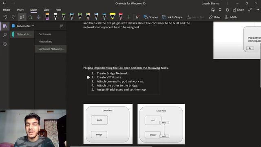Add a new pen with plus icon
261x147 pixels.
pos(129,17)
